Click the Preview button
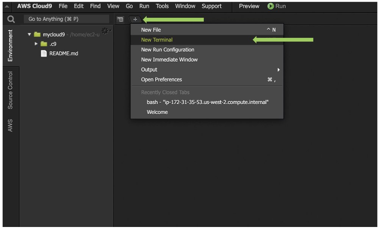 click(x=249, y=6)
